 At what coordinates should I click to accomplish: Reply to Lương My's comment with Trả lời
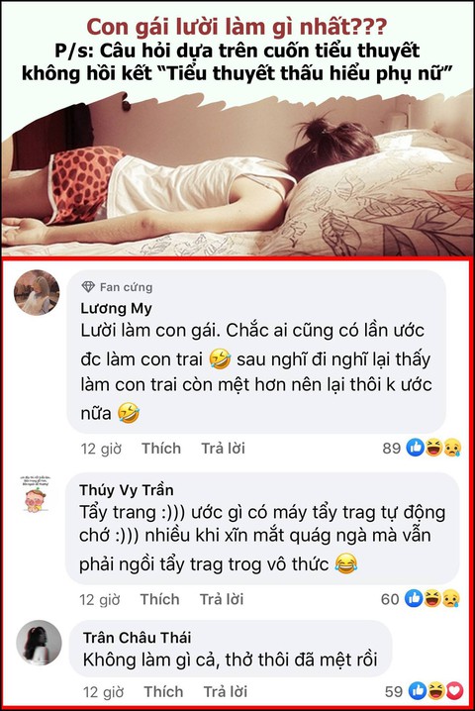pos(223,448)
